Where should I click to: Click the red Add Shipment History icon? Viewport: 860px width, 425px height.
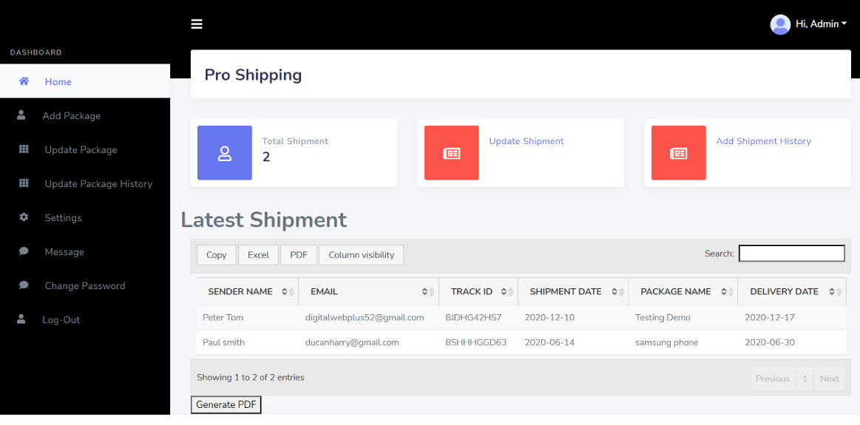(x=678, y=153)
